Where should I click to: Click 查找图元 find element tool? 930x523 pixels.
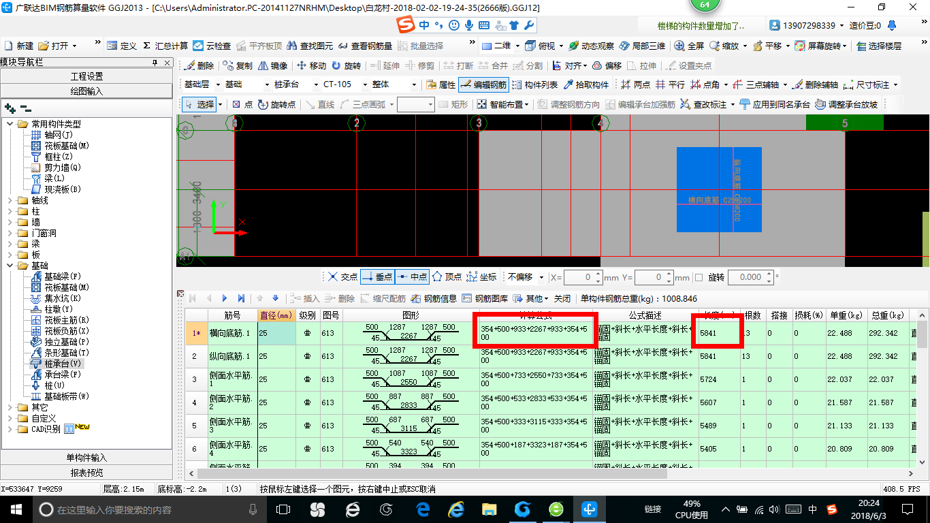click(x=310, y=46)
